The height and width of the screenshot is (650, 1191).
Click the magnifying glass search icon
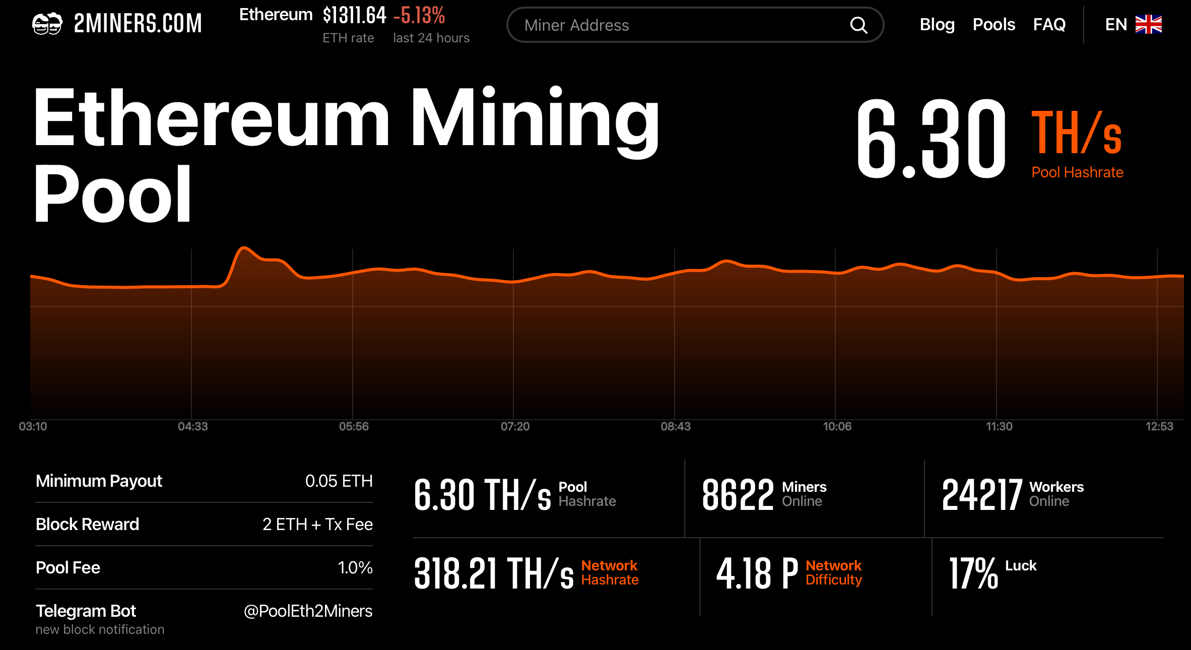point(858,25)
